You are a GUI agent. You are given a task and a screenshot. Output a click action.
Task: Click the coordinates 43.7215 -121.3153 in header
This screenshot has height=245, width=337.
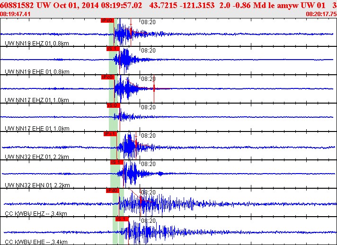click(x=182, y=5)
